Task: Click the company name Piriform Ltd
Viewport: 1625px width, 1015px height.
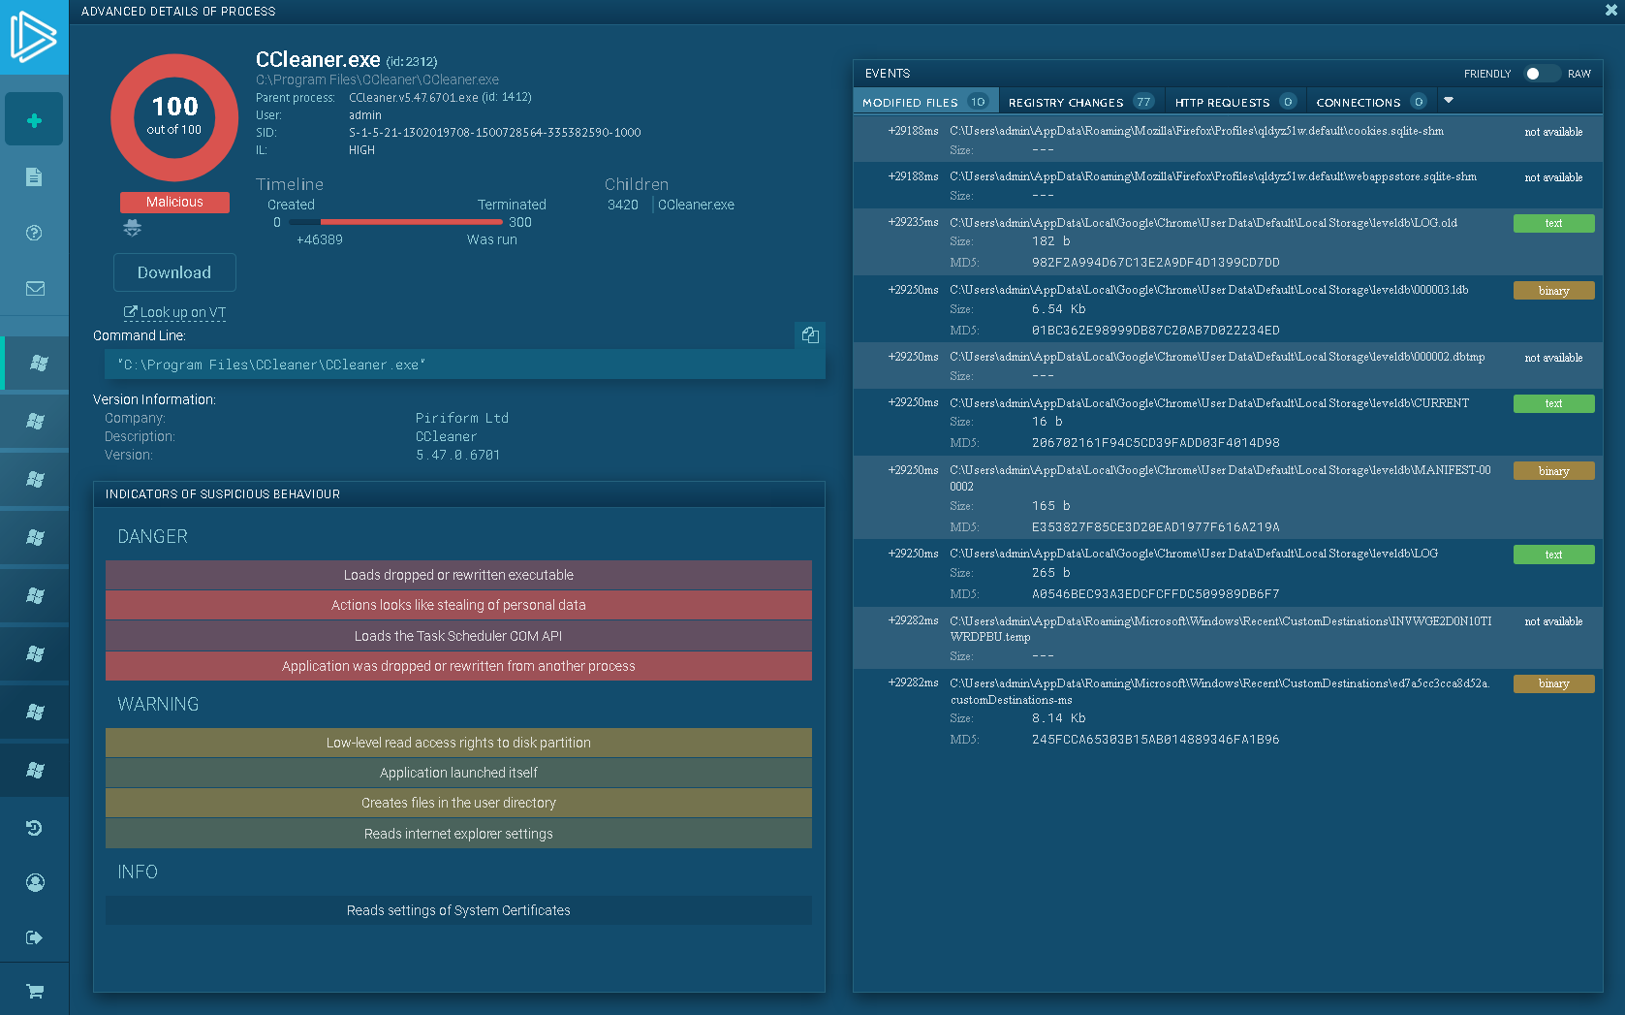Action: pyautogui.click(x=462, y=418)
